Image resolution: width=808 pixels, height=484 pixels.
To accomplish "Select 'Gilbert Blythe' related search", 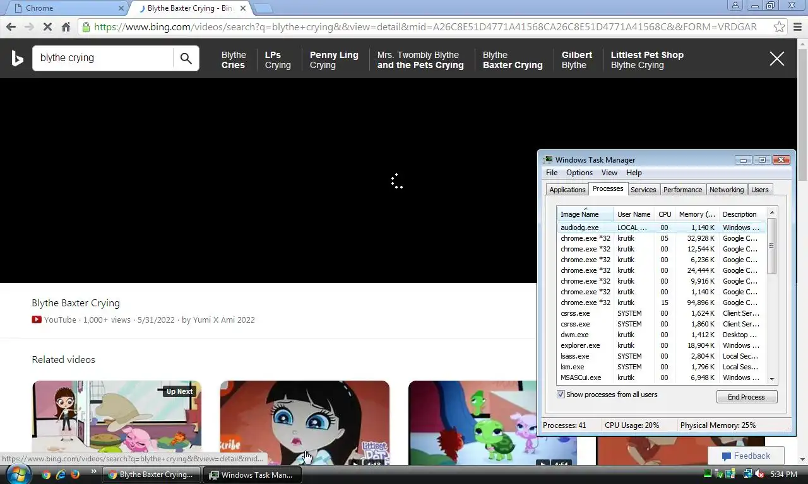I will click(577, 60).
